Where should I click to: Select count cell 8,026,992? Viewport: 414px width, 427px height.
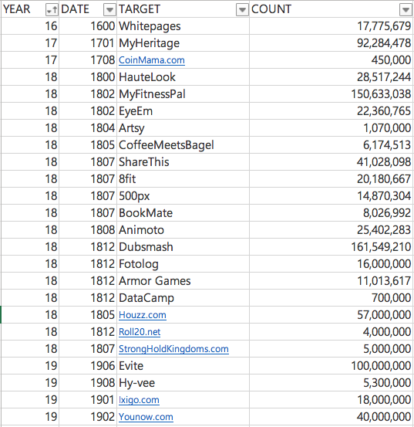pyautogui.click(x=332, y=213)
